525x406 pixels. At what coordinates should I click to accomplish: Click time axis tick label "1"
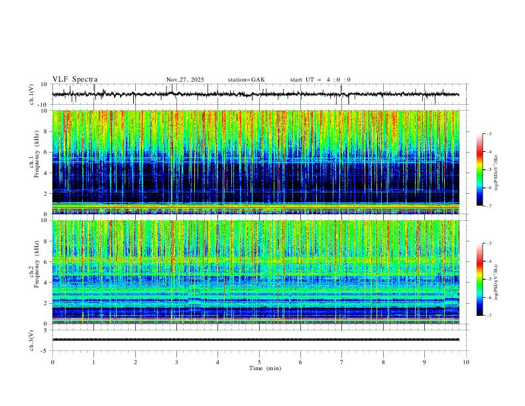click(93, 362)
